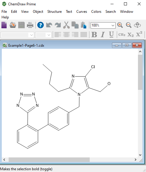Cut selection with the scissors icon

[x=66, y=25]
